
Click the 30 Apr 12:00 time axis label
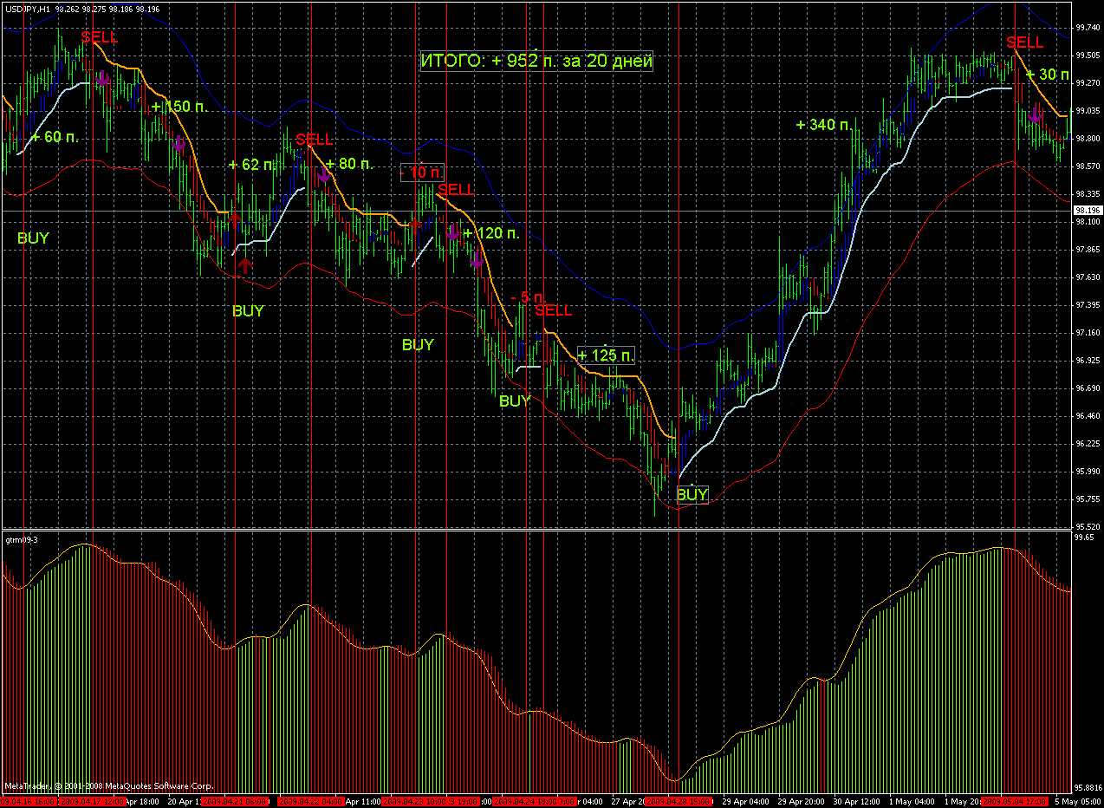click(x=858, y=802)
